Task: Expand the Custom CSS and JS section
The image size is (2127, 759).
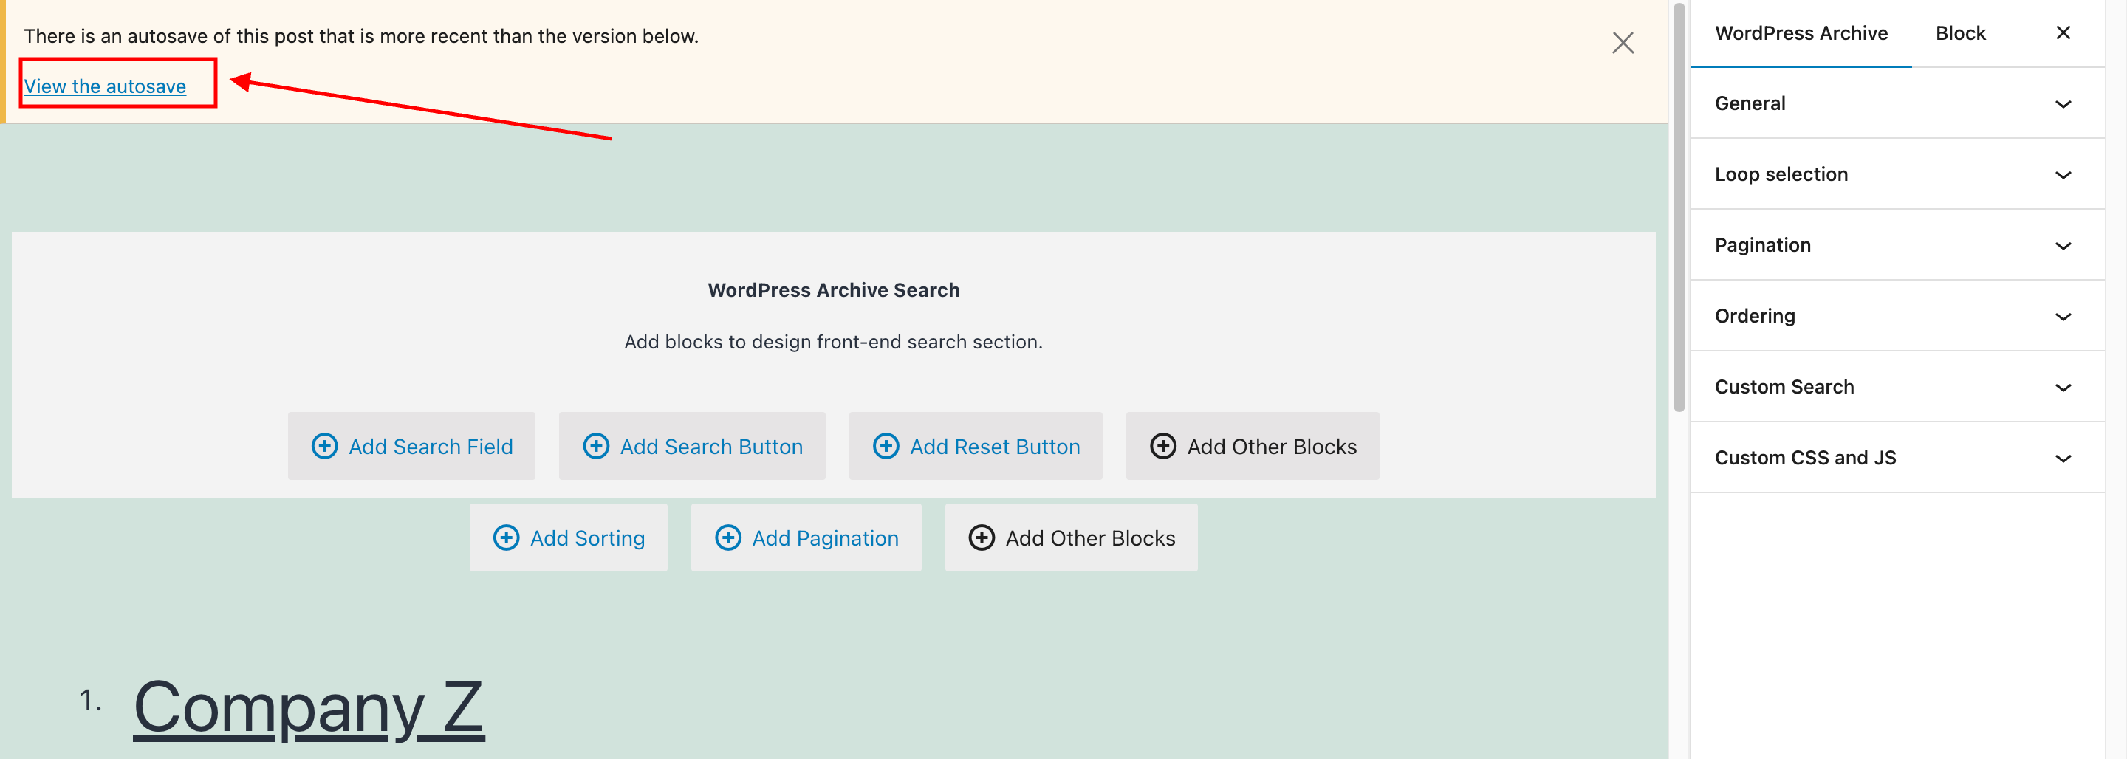Action: [x=1897, y=459]
